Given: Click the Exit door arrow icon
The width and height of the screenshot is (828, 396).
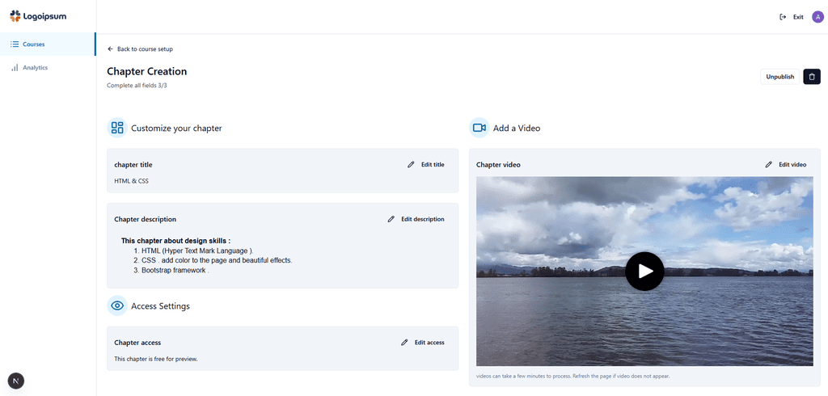Looking at the screenshot, I should 783,17.
